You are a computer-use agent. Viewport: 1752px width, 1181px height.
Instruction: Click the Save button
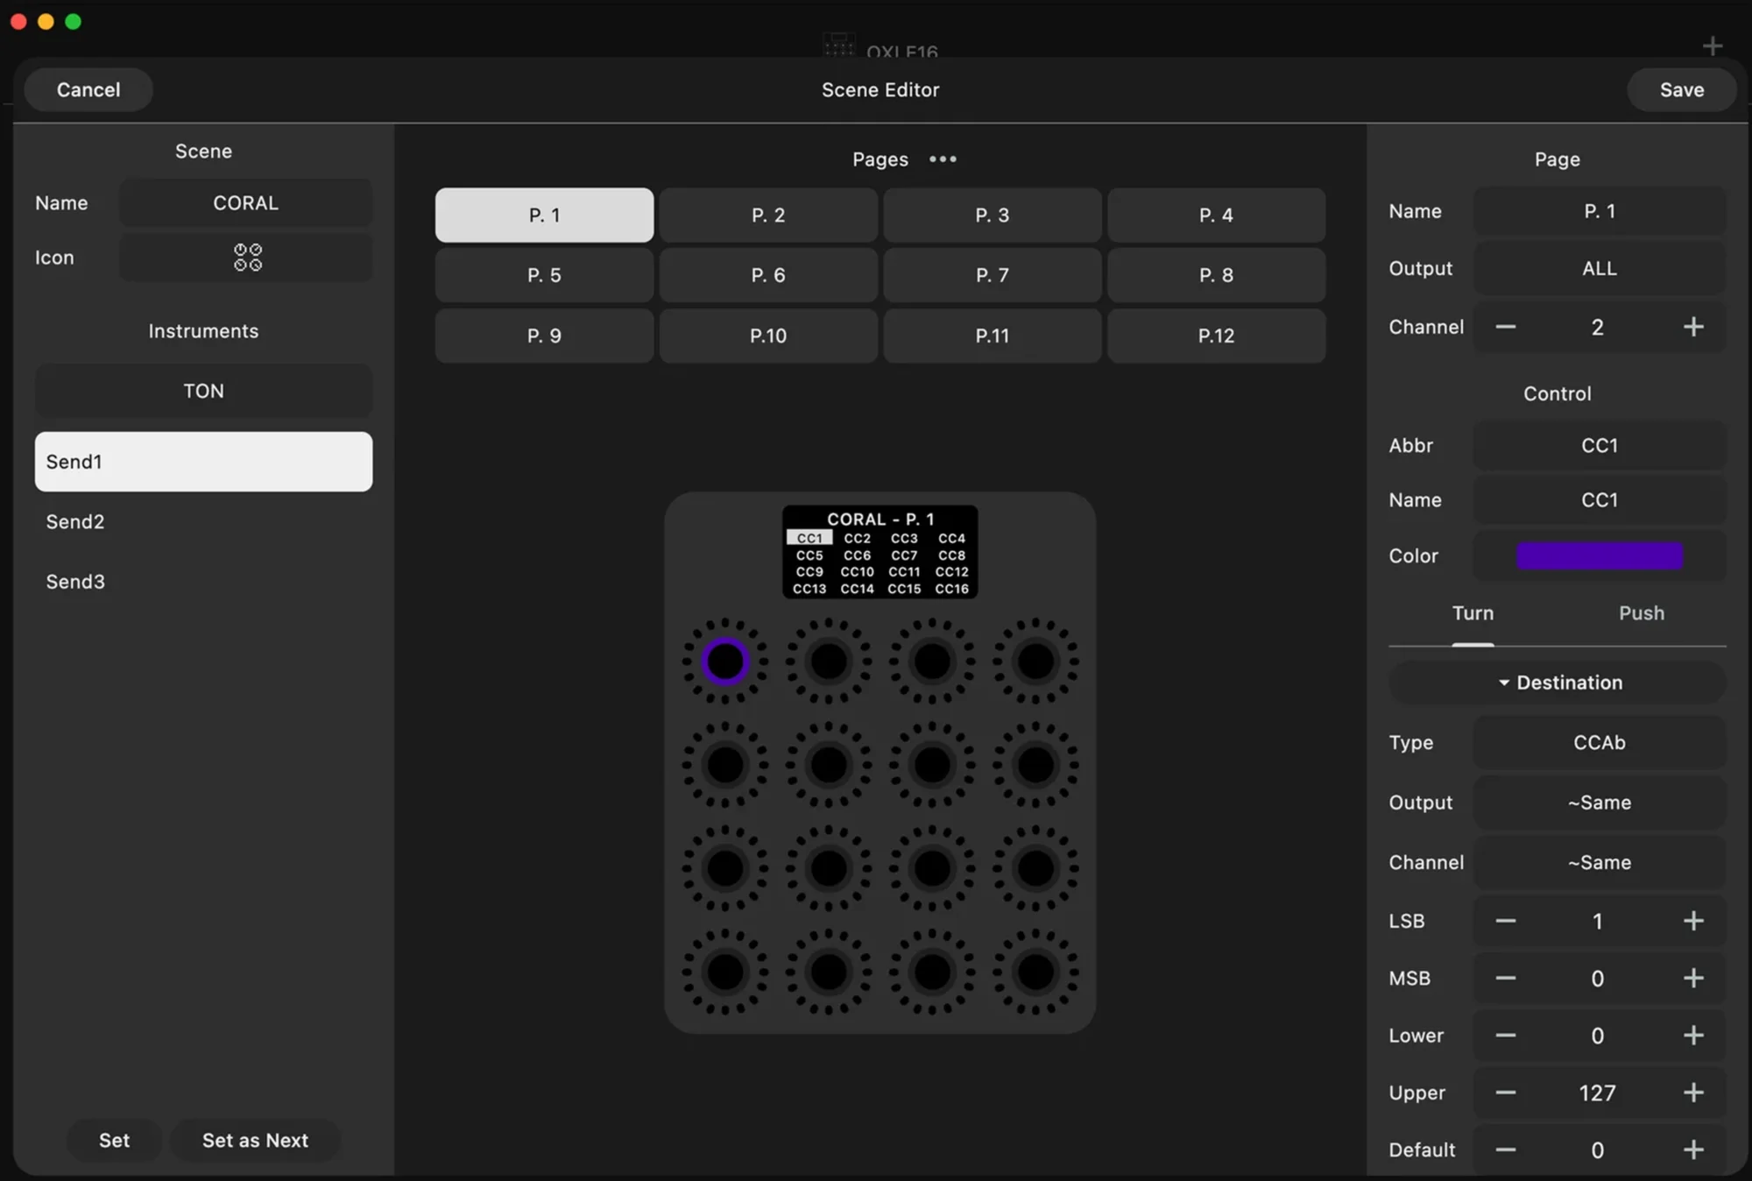(1681, 89)
